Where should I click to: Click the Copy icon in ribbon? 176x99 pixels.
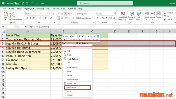(10, 16)
